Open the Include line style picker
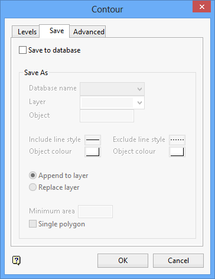215x279 pixels. pos(93,140)
